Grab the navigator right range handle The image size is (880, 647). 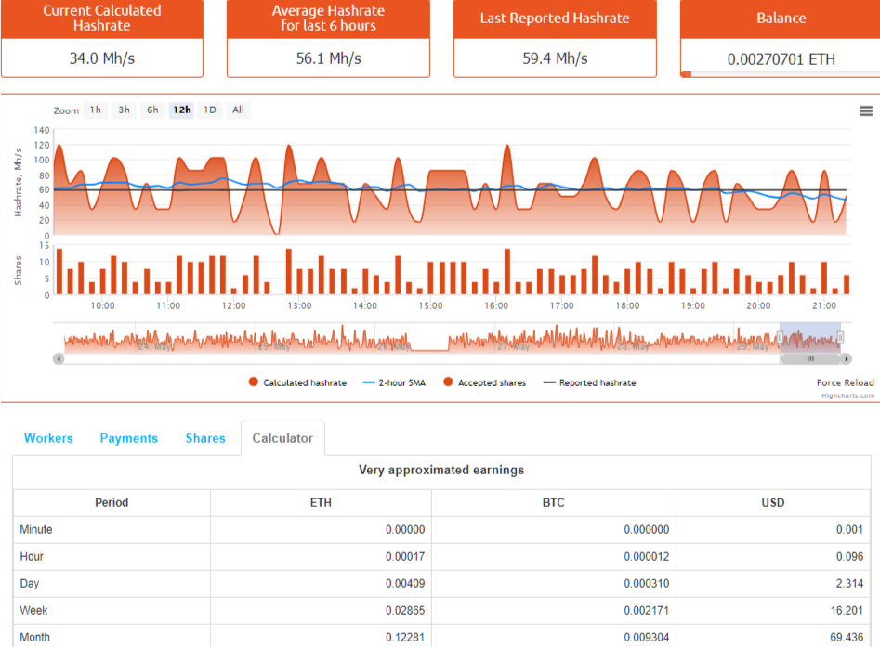click(841, 337)
